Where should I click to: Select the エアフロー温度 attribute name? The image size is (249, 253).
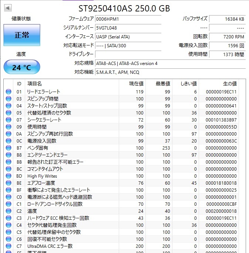coord(41,183)
